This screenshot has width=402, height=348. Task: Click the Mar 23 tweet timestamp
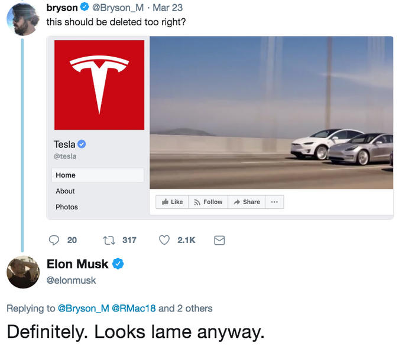coord(168,8)
